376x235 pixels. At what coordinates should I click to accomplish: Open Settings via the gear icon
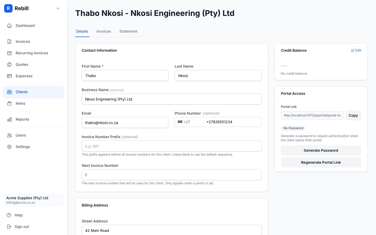(9, 147)
